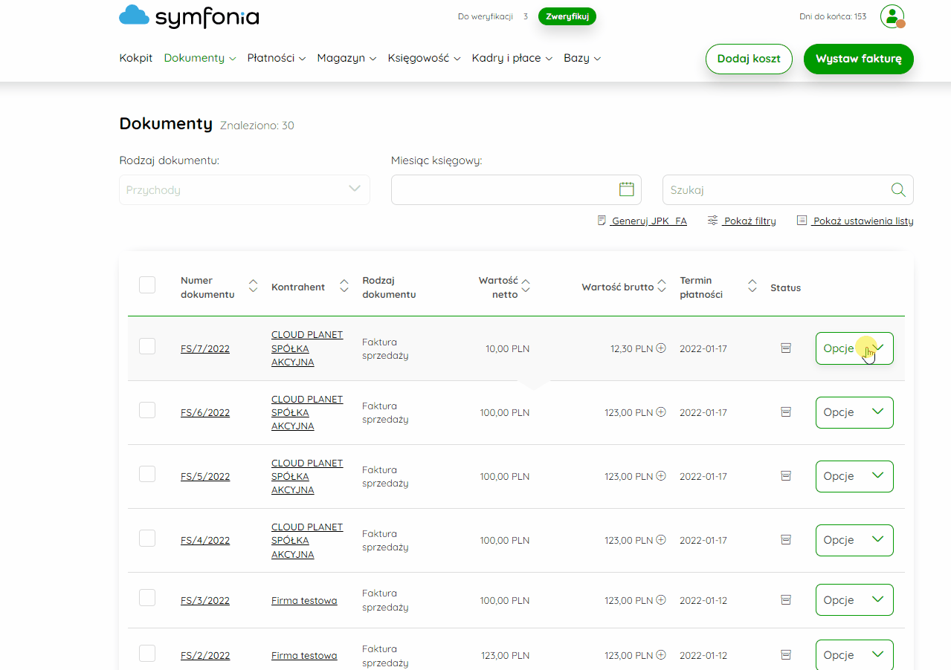Click the Pokaż filtry sliders icon
The image size is (951, 670).
click(x=712, y=221)
